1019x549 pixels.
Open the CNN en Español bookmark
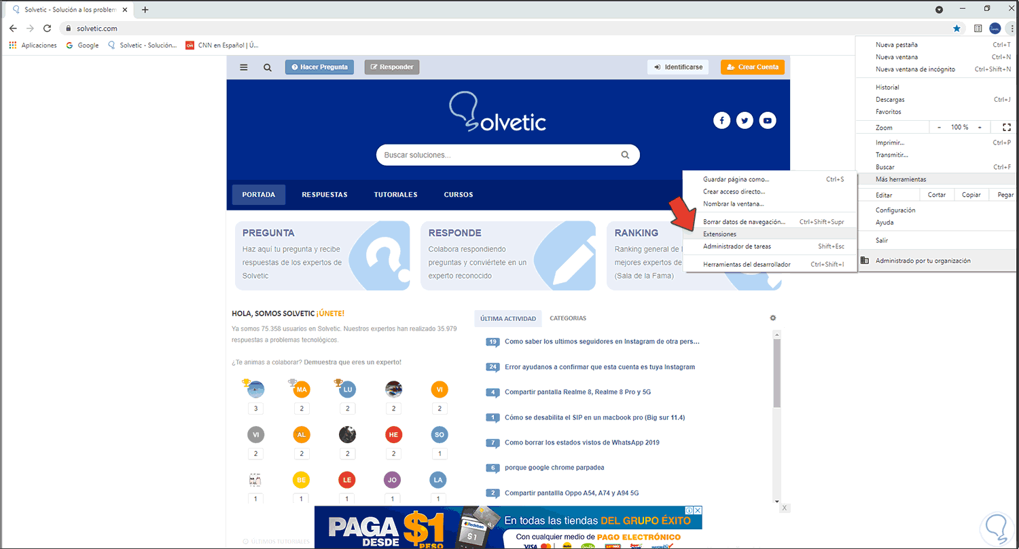(x=222, y=45)
